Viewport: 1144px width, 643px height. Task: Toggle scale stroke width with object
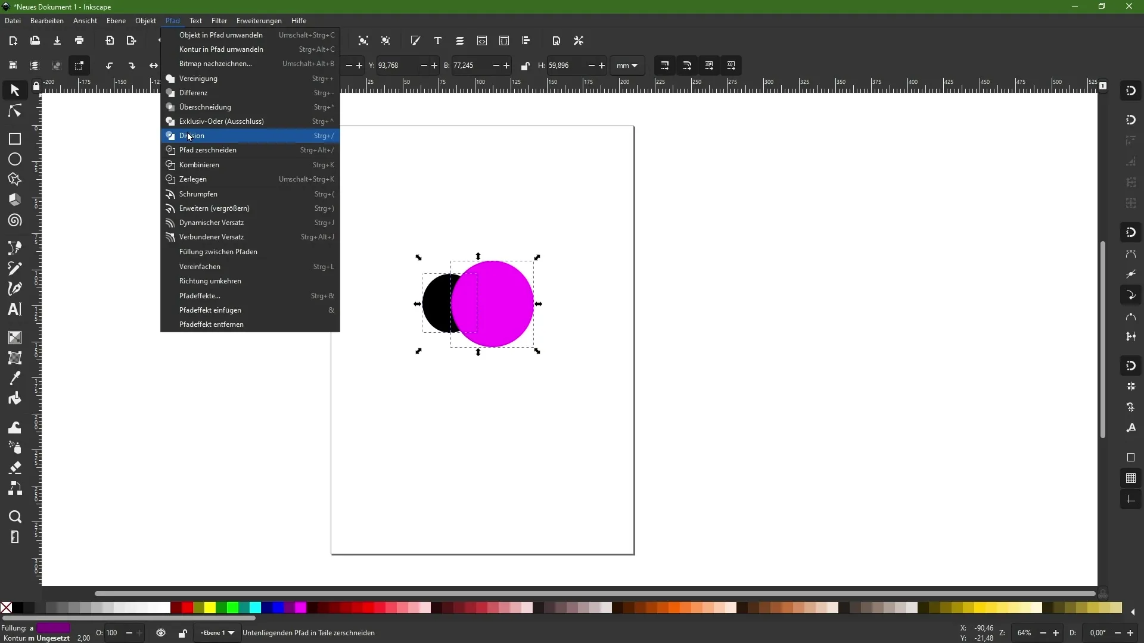click(x=666, y=66)
